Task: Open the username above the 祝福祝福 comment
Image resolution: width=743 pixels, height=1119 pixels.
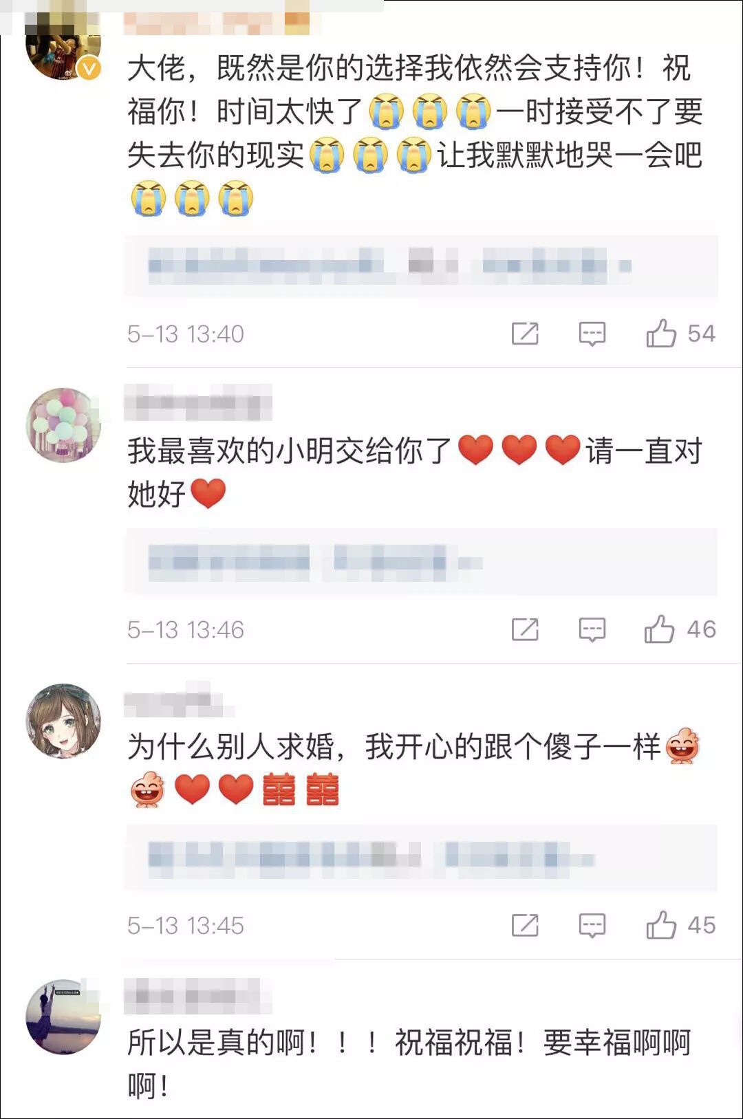Action: pos(198,996)
